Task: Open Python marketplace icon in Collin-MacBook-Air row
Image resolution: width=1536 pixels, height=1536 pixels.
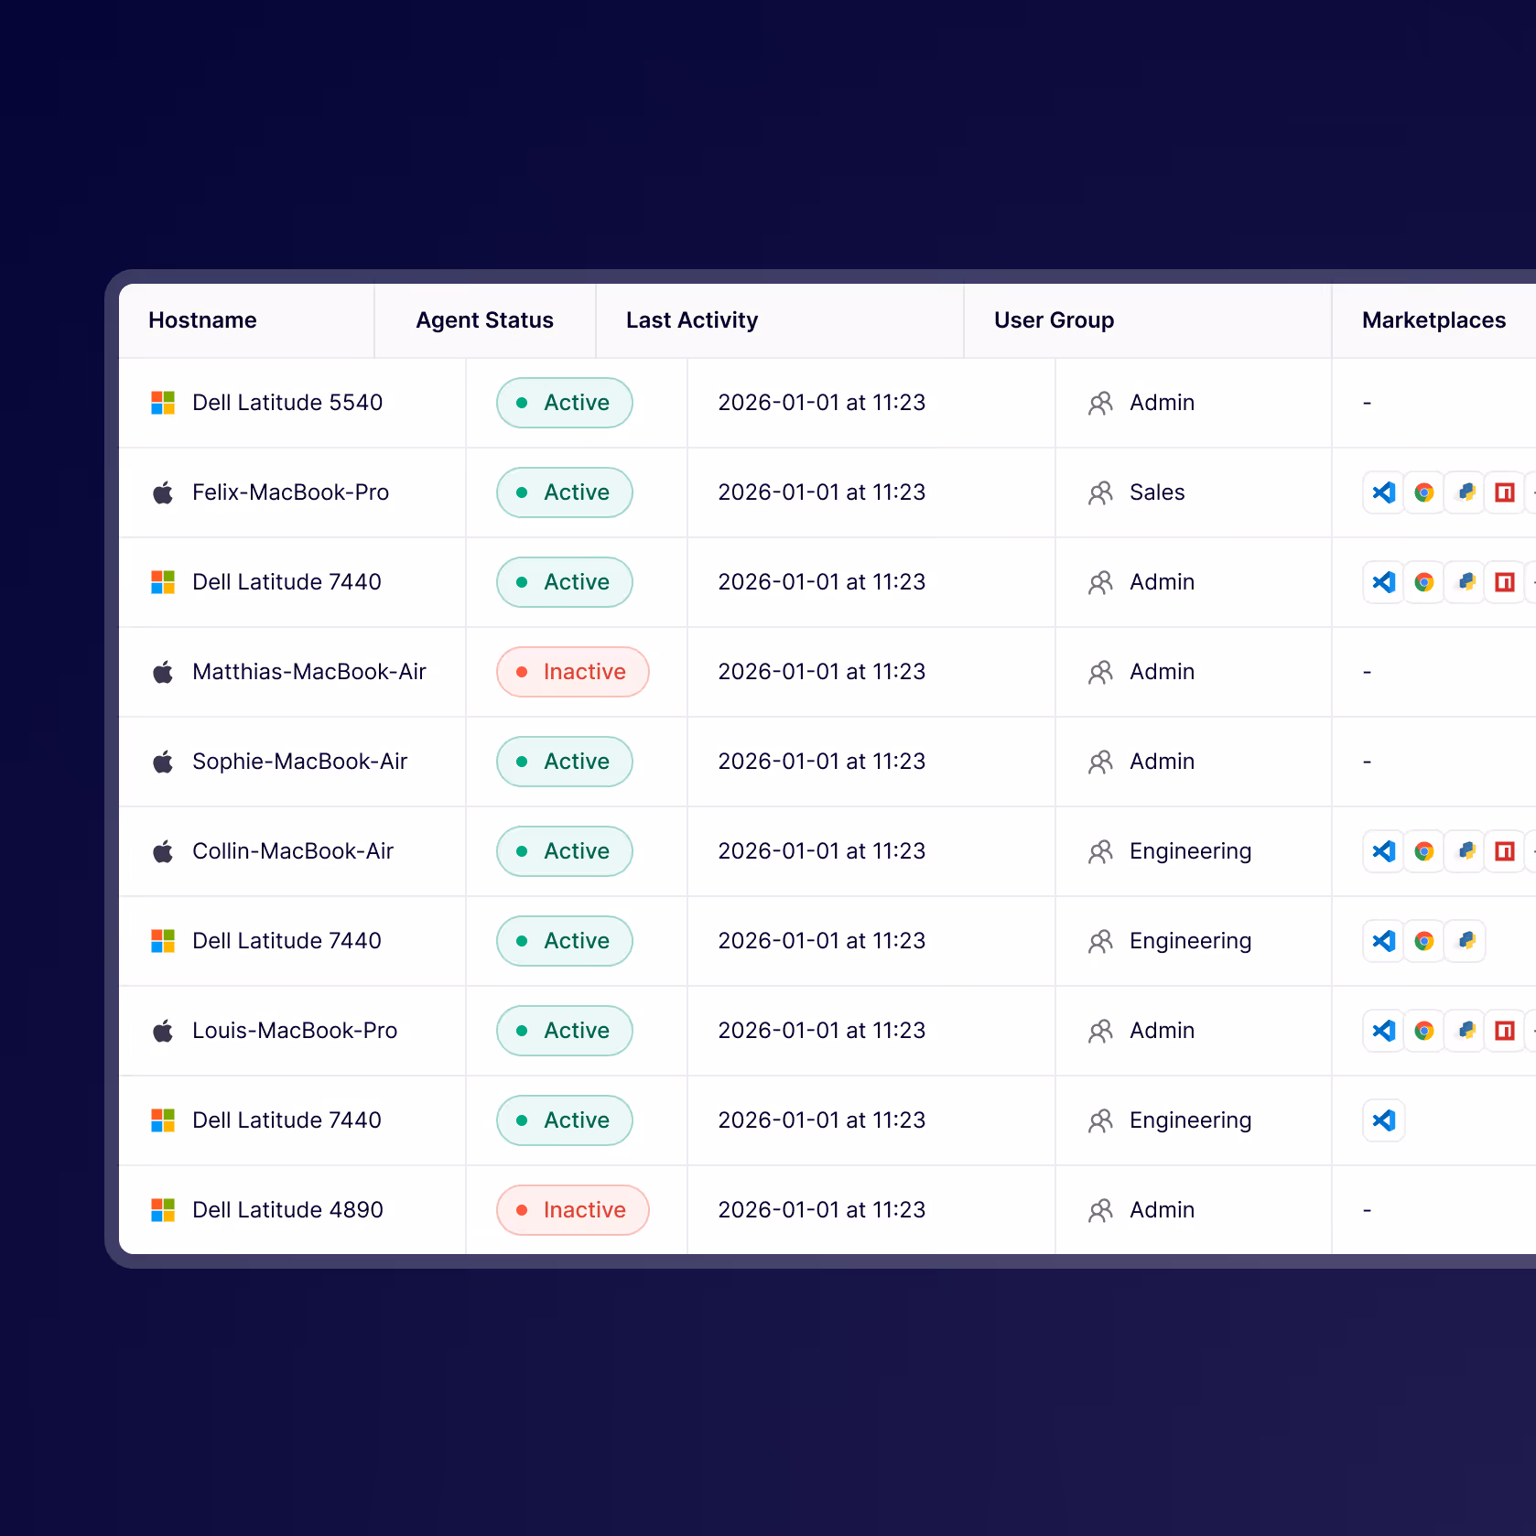Action: (x=1465, y=851)
